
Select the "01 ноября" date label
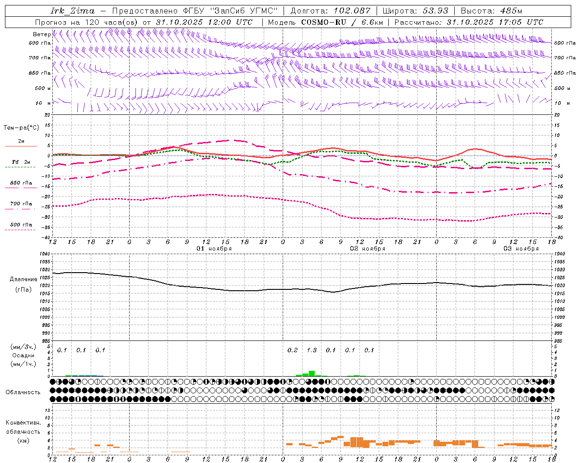(214, 249)
